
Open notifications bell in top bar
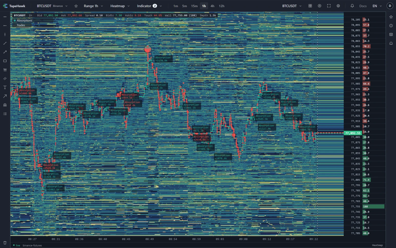[x=352, y=6]
